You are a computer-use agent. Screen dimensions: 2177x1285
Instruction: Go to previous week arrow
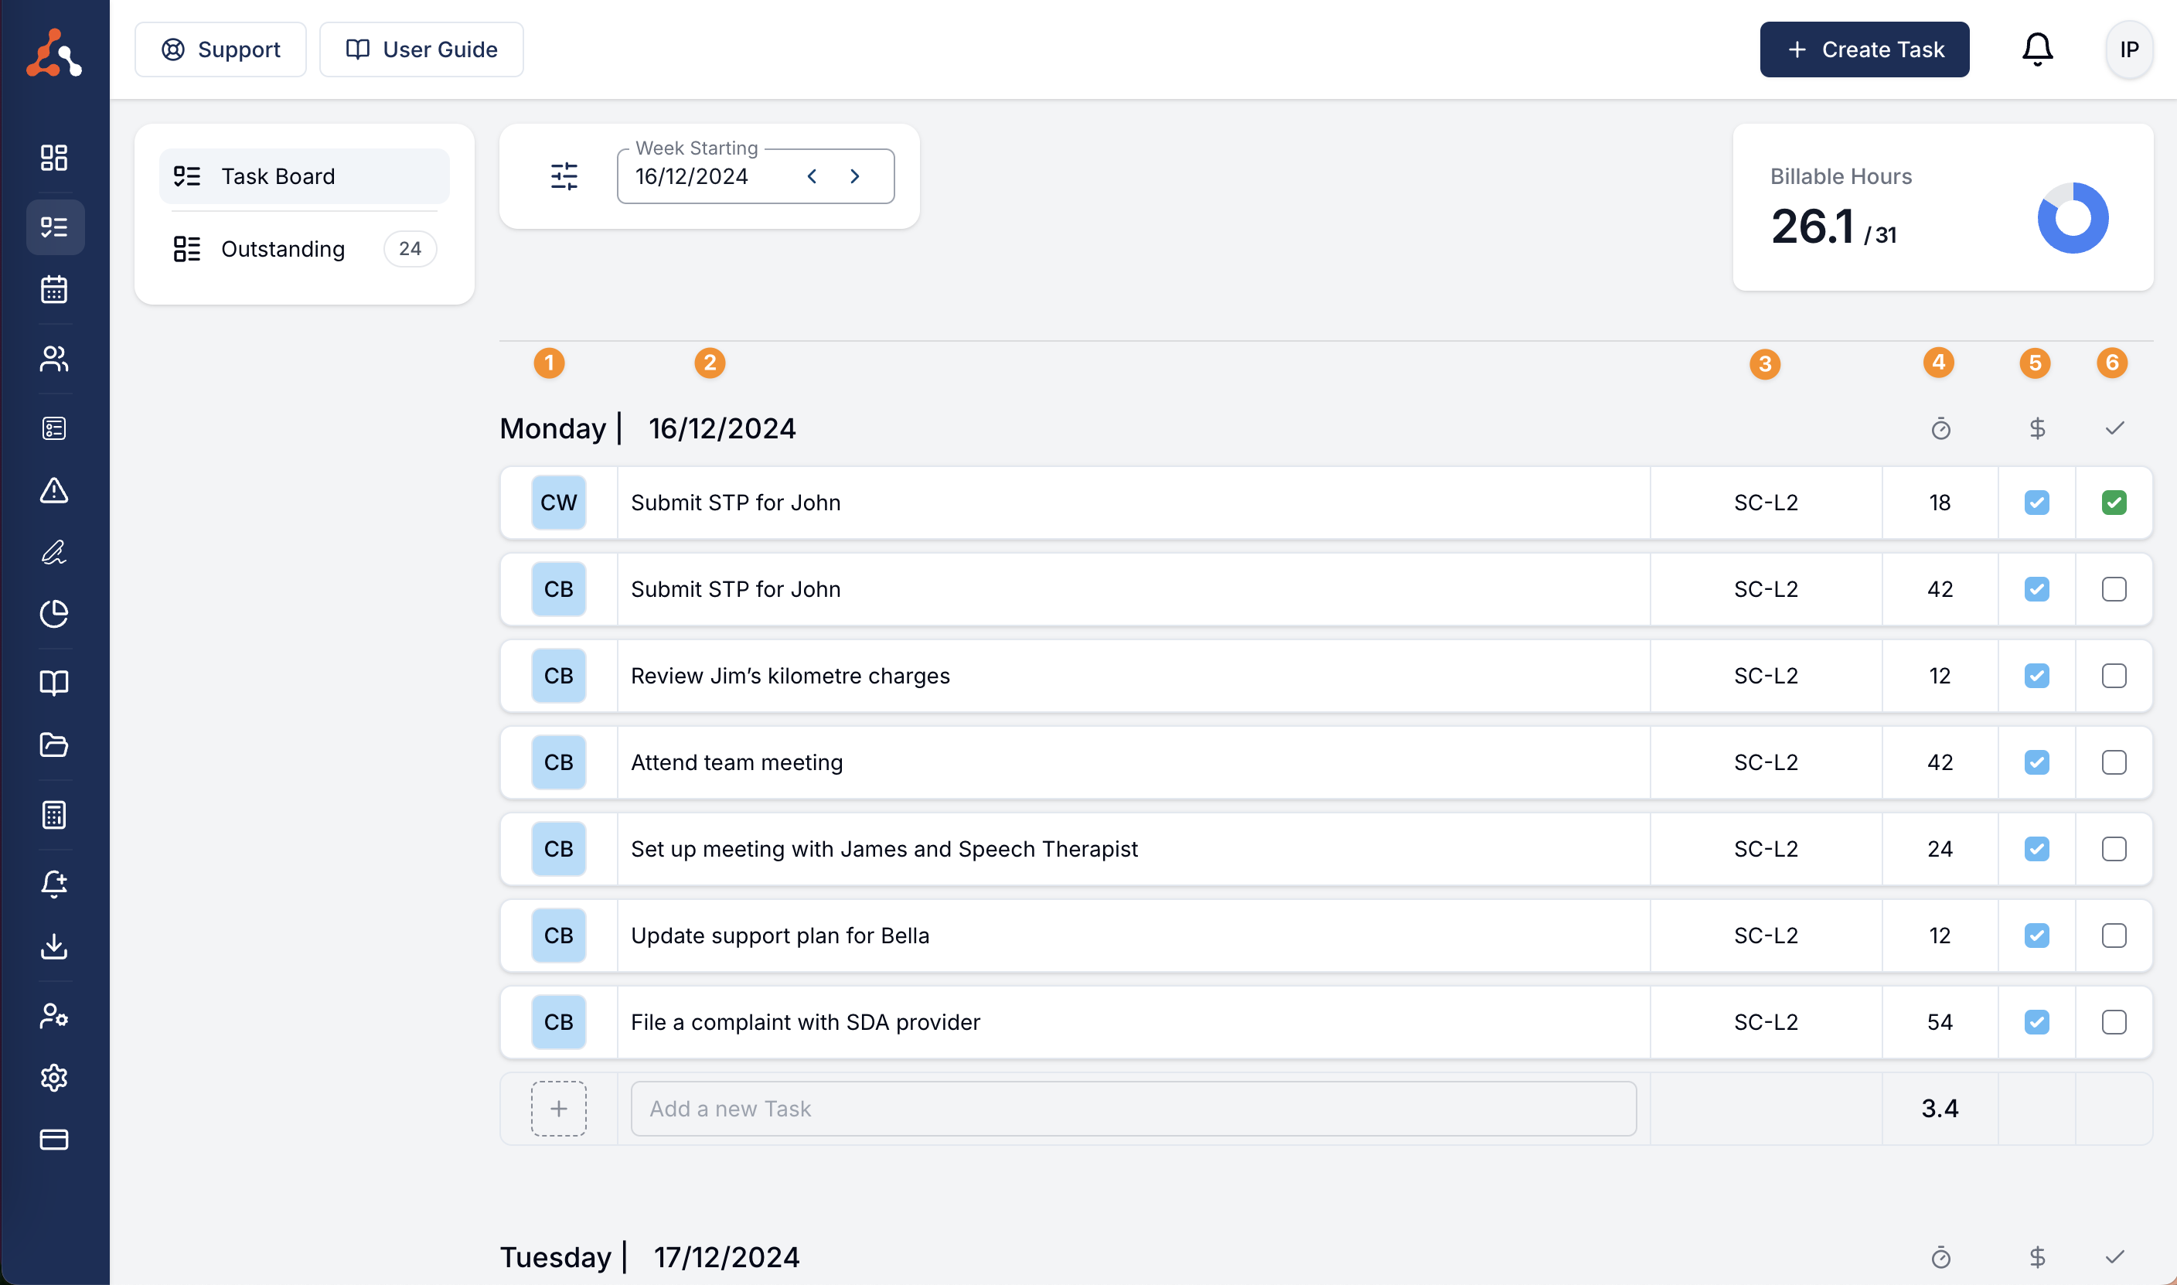click(x=812, y=176)
